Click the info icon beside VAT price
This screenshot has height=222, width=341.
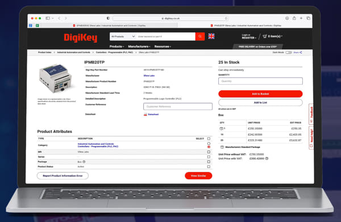point(267,158)
